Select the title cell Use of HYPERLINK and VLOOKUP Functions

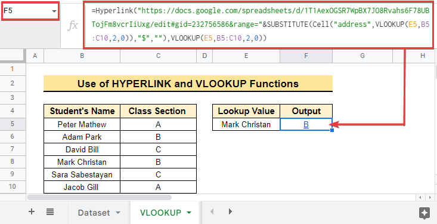click(188, 84)
